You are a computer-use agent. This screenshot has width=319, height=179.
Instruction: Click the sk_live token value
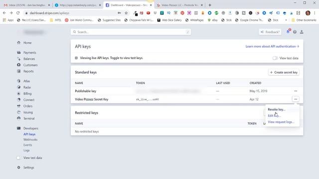point(148,99)
